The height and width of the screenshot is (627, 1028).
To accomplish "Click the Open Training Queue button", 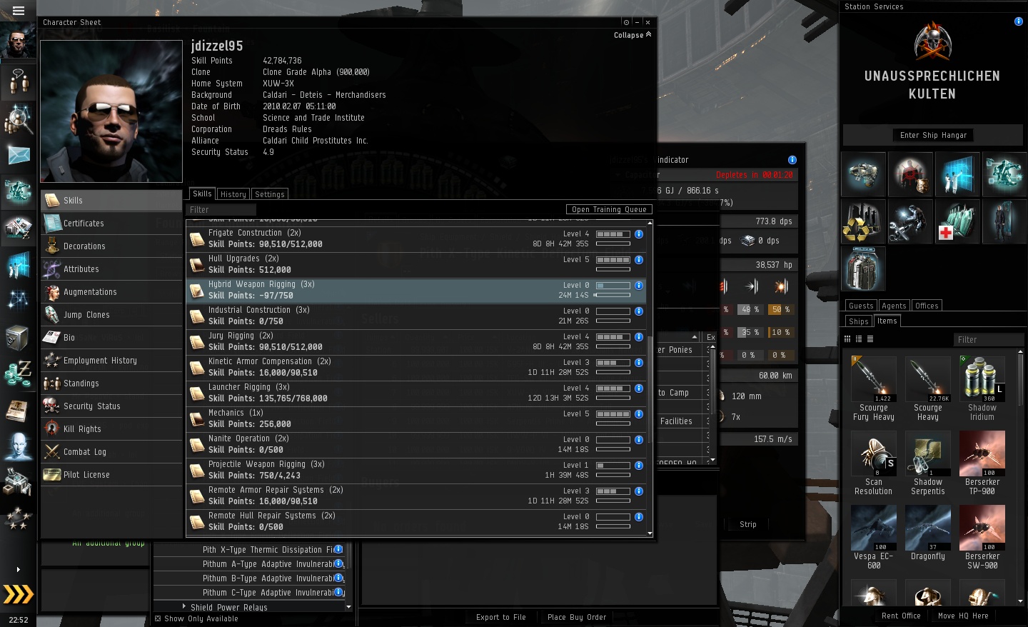I will [609, 209].
